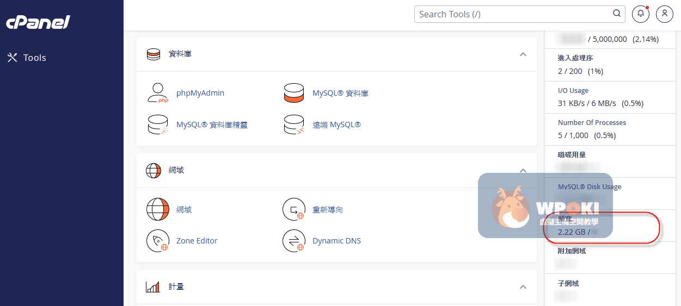Open the notifications bell
Screen dimensions: 681x306
tap(641, 14)
